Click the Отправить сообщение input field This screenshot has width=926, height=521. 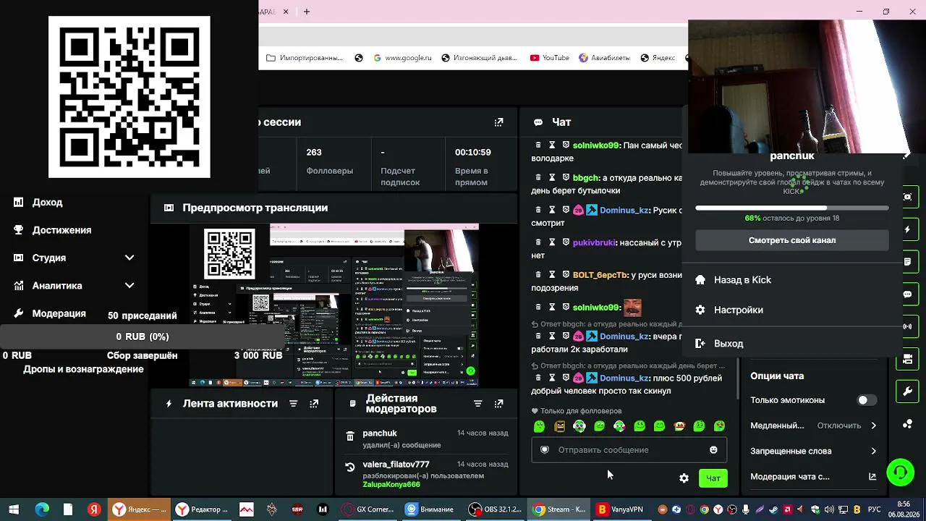[x=629, y=450]
